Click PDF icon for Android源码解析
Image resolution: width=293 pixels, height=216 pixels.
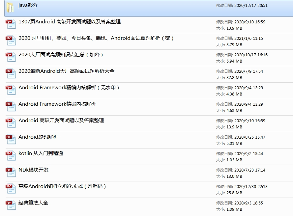(11, 139)
